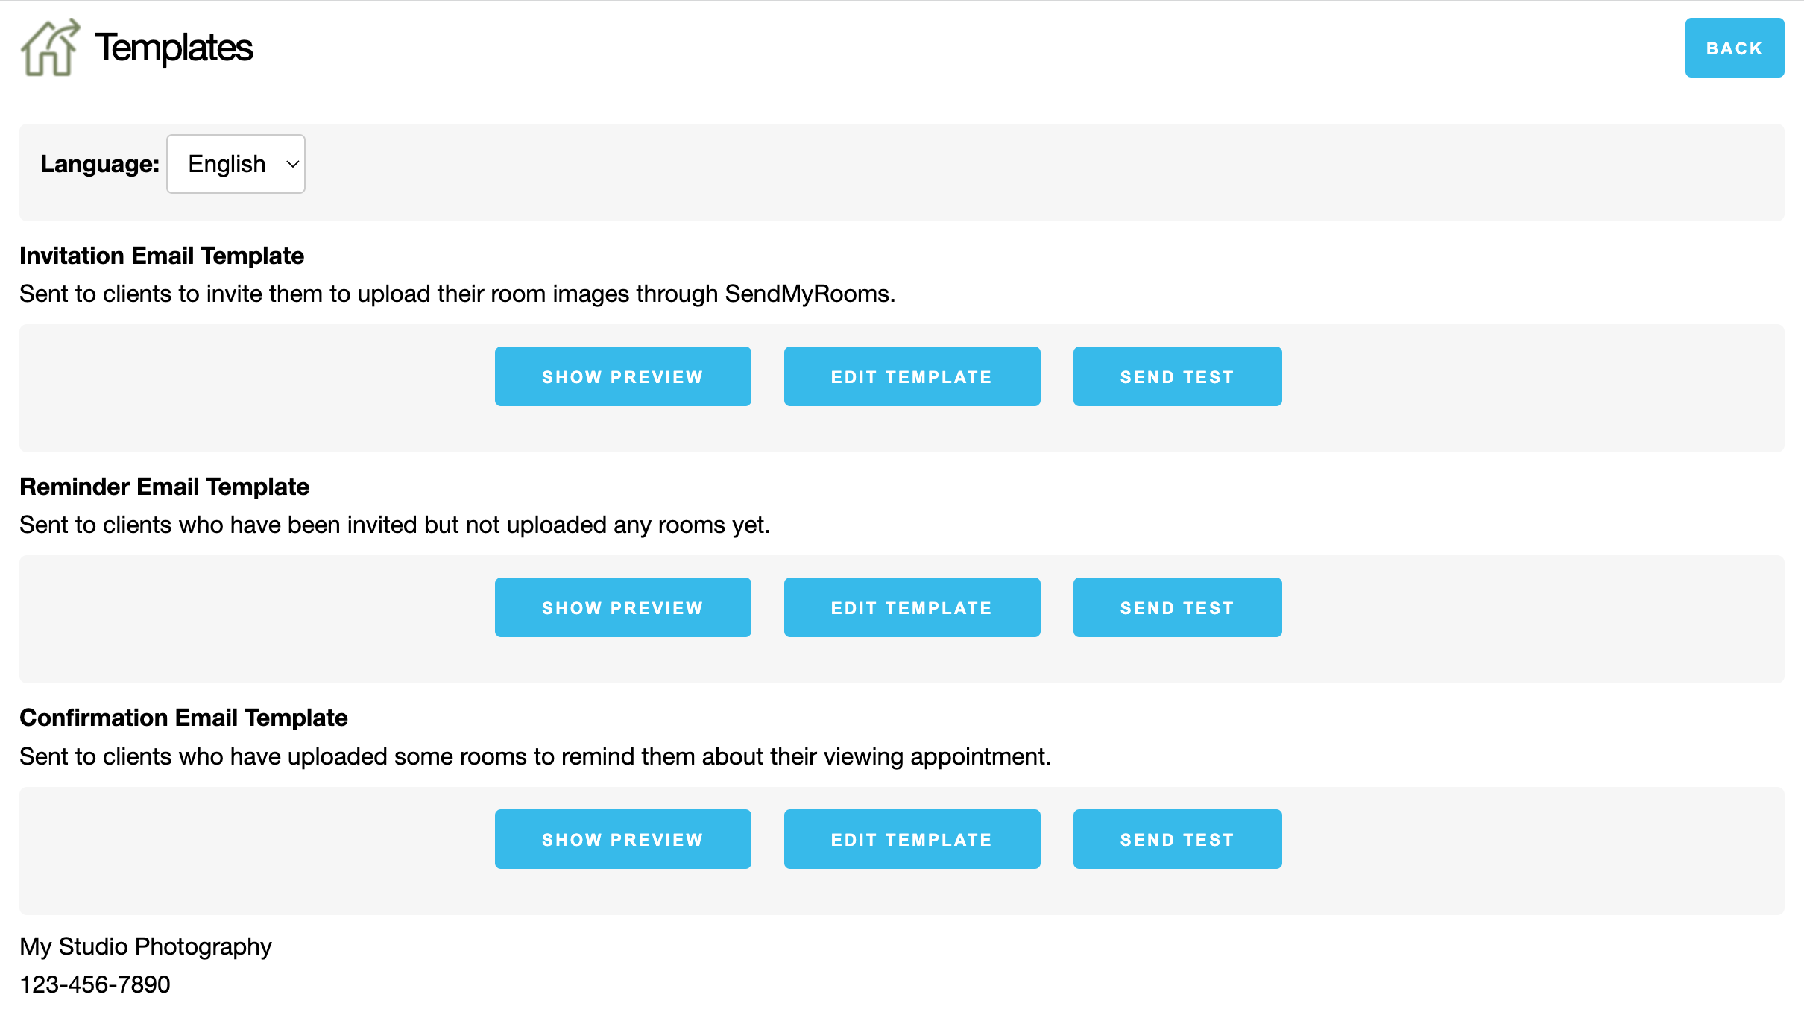
Task: Send test of the Confirmation email
Action: tap(1177, 839)
